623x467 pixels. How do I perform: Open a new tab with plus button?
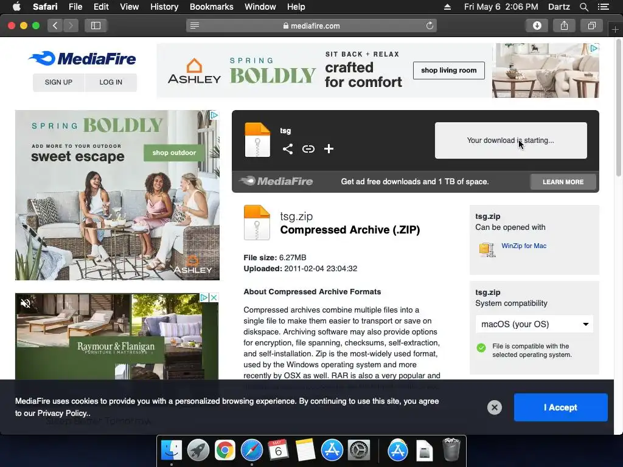pyautogui.click(x=615, y=30)
